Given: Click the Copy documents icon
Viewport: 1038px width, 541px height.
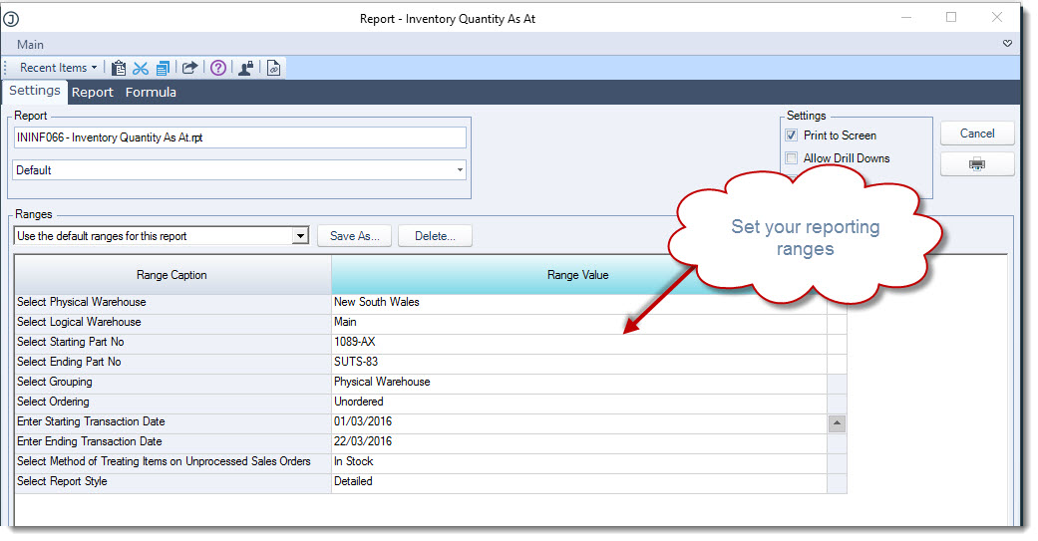Looking at the screenshot, I should (163, 68).
